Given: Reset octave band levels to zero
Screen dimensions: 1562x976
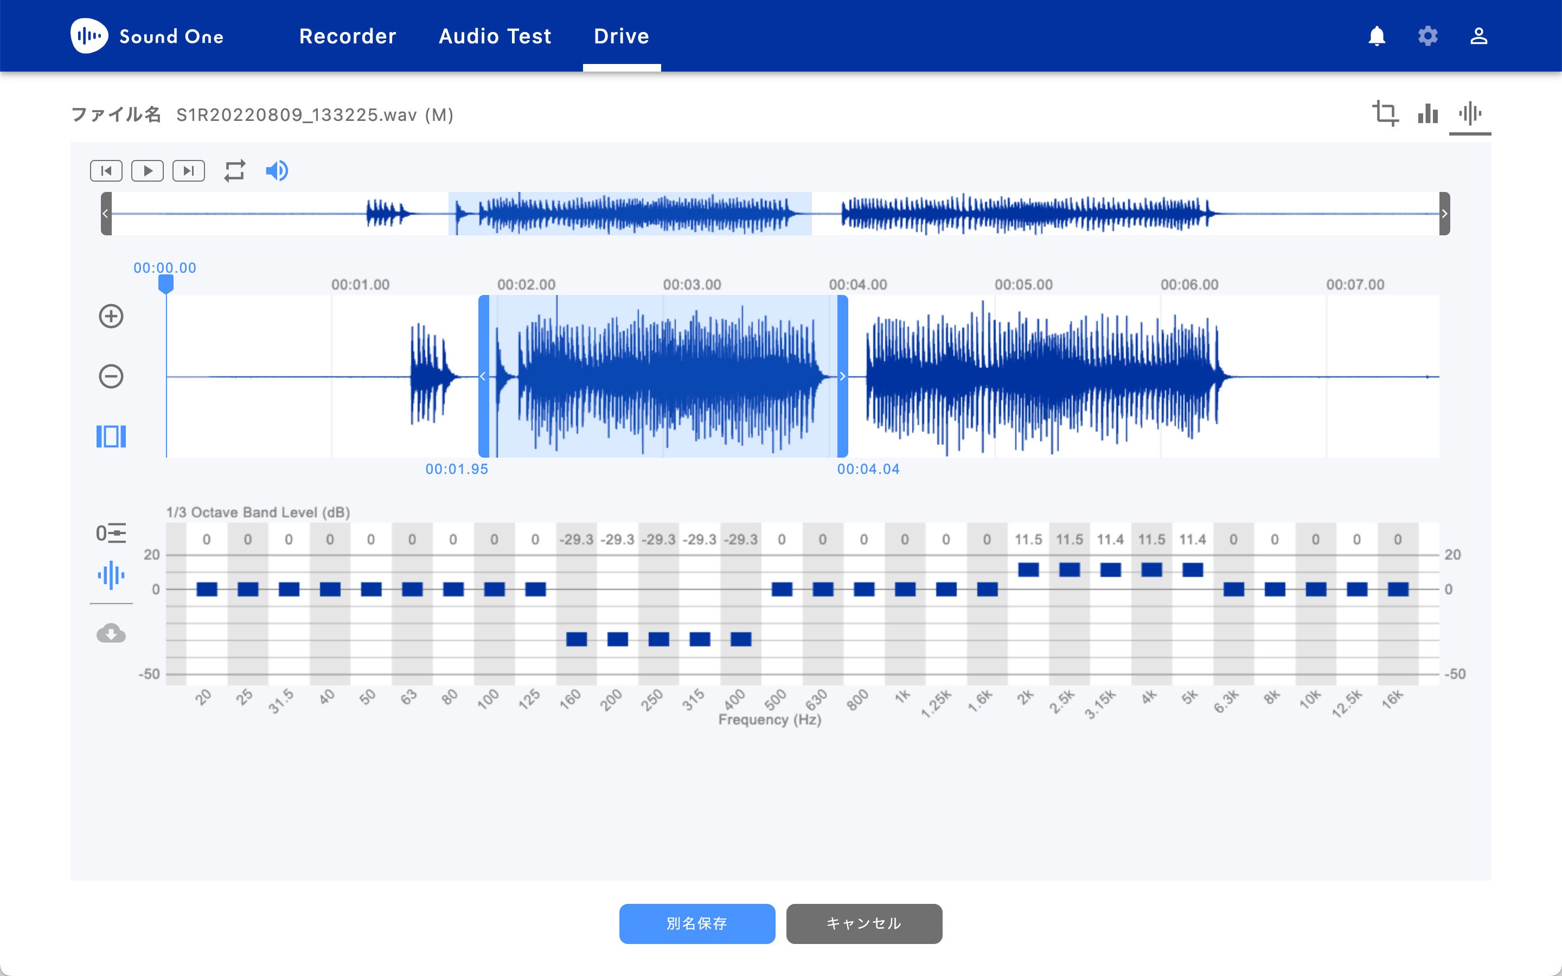Looking at the screenshot, I should click(x=111, y=533).
